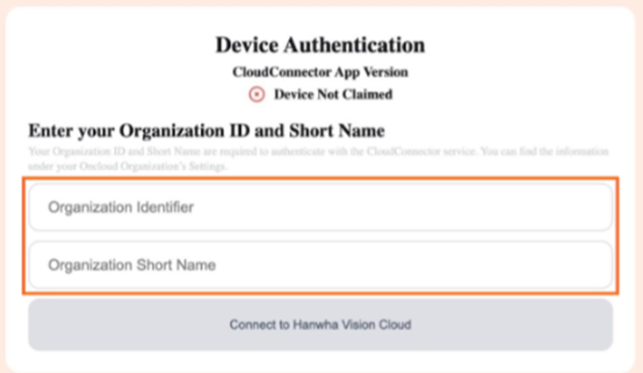
Task: Select the 'Device Authentication' heading text
Action: (x=321, y=45)
